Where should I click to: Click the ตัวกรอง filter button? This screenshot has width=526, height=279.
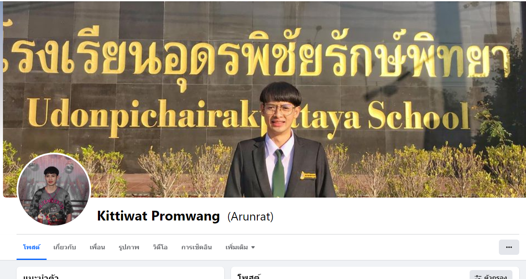click(x=491, y=275)
